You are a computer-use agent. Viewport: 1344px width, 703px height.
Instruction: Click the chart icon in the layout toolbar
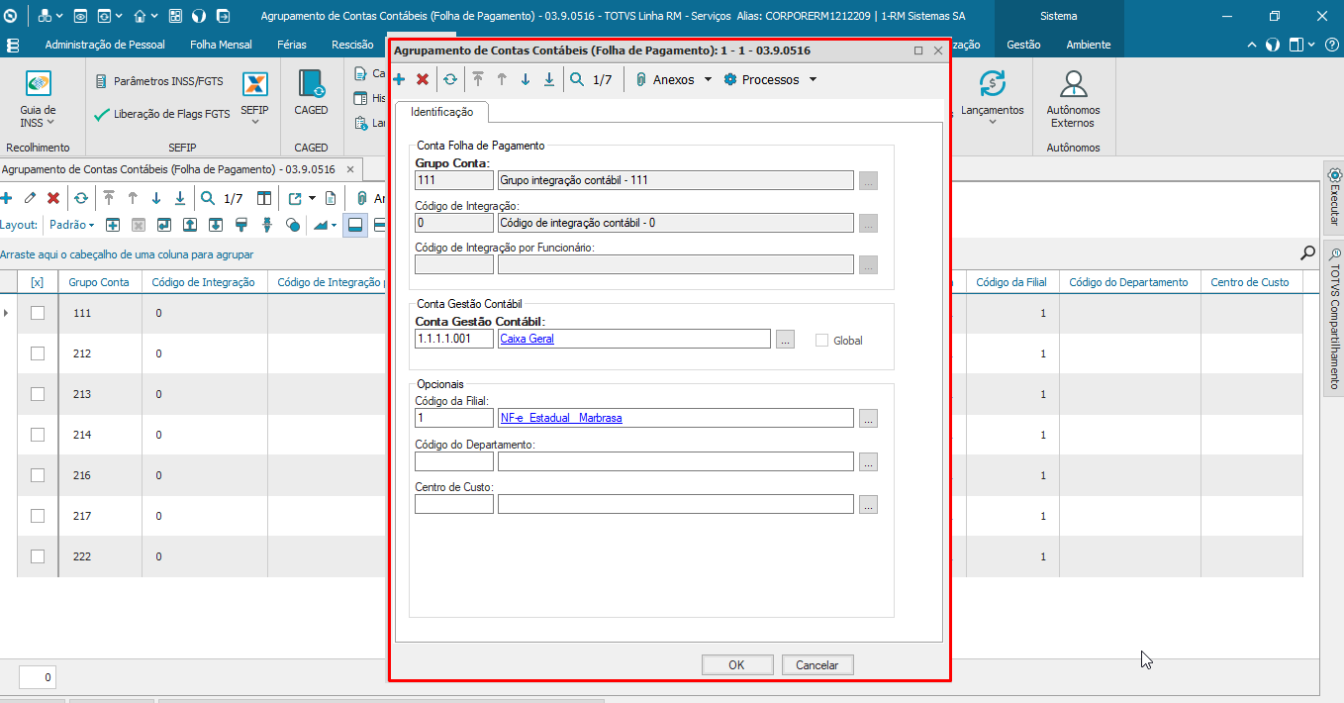coord(322,225)
